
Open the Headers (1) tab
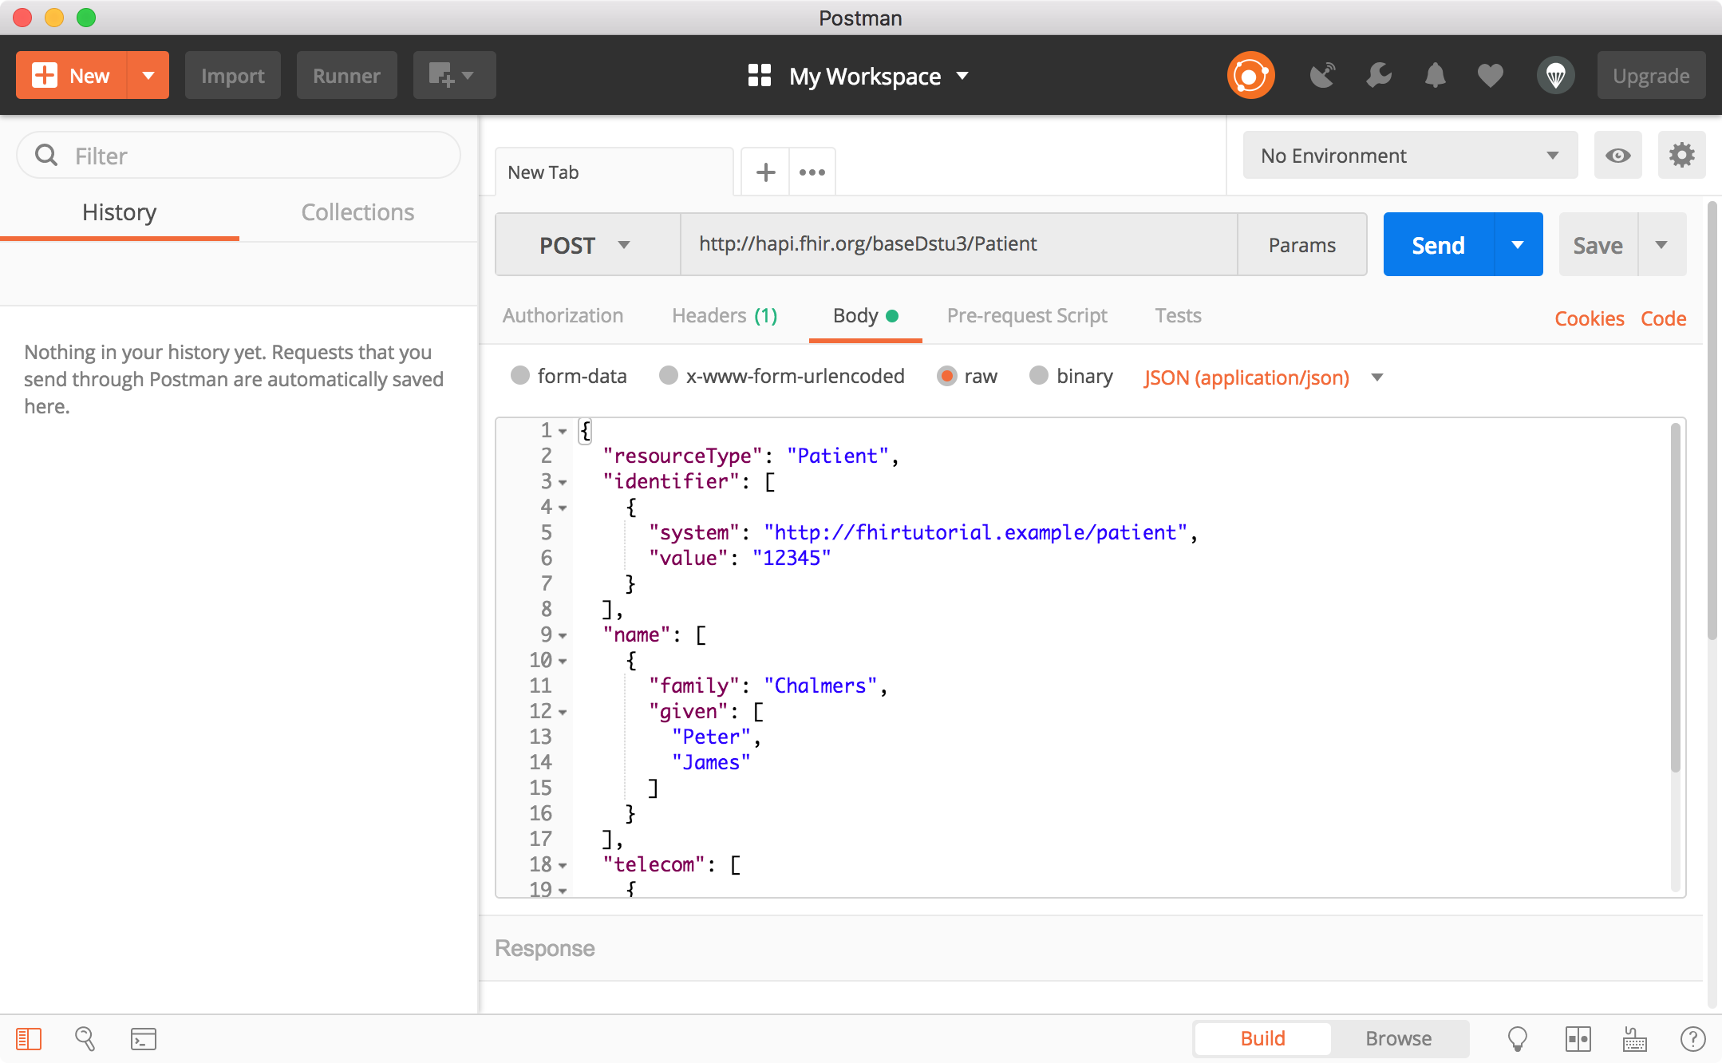click(724, 315)
